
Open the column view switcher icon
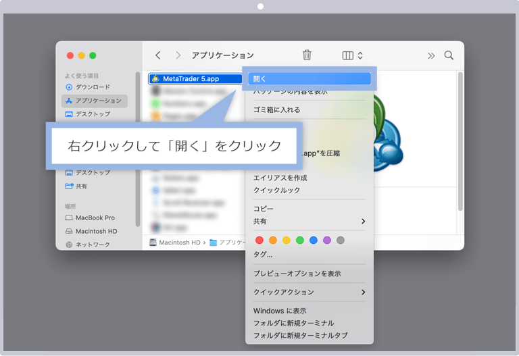[347, 55]
